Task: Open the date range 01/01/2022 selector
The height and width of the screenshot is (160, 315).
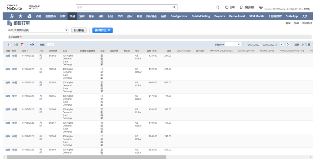Action: (262, 45)
